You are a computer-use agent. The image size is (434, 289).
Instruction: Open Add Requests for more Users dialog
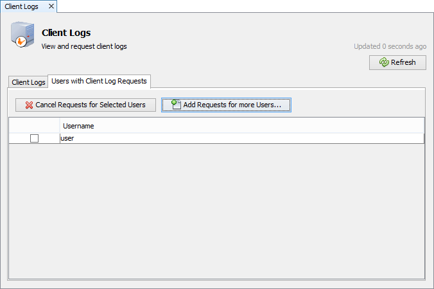point(226,105)
